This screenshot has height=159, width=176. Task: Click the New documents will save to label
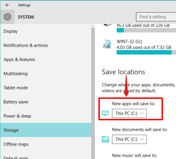(x=140, y=129)
